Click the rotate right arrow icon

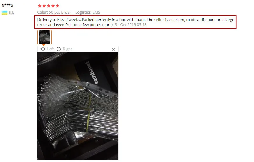(59, 49)
